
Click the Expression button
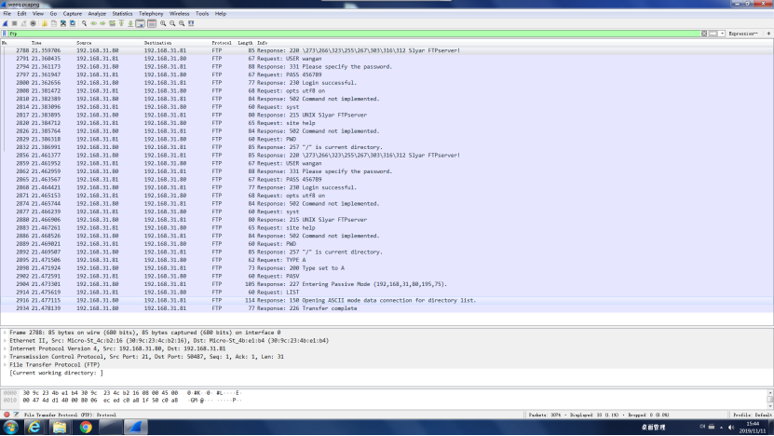743,34
